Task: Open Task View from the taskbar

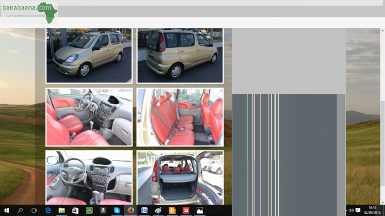Action: 34,210
